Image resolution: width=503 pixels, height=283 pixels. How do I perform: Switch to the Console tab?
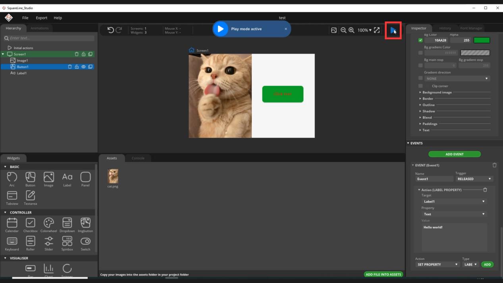pos(138,158)
